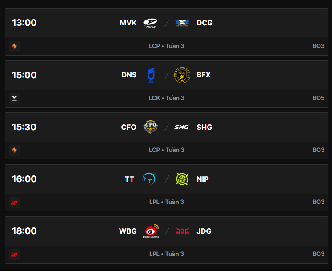The image size is (332, 271).
Task: Click the MVK team logo
Action: (x=150, y=23)
